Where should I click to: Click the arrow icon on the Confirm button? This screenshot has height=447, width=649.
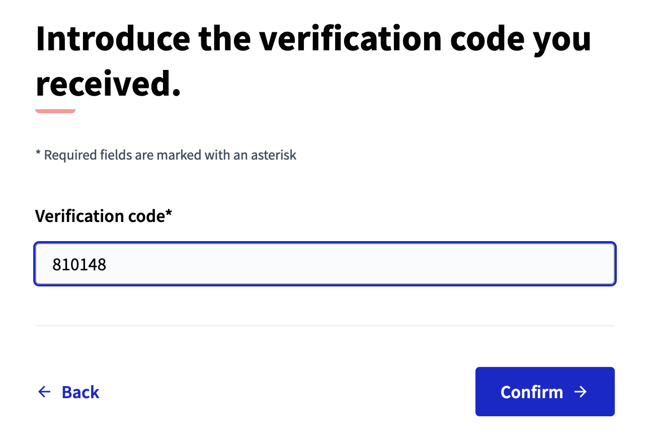pos(582,392)
